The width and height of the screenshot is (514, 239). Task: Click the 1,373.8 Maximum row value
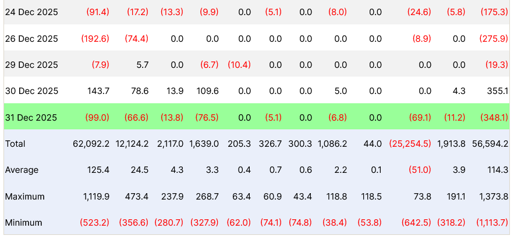pos(492,196)
